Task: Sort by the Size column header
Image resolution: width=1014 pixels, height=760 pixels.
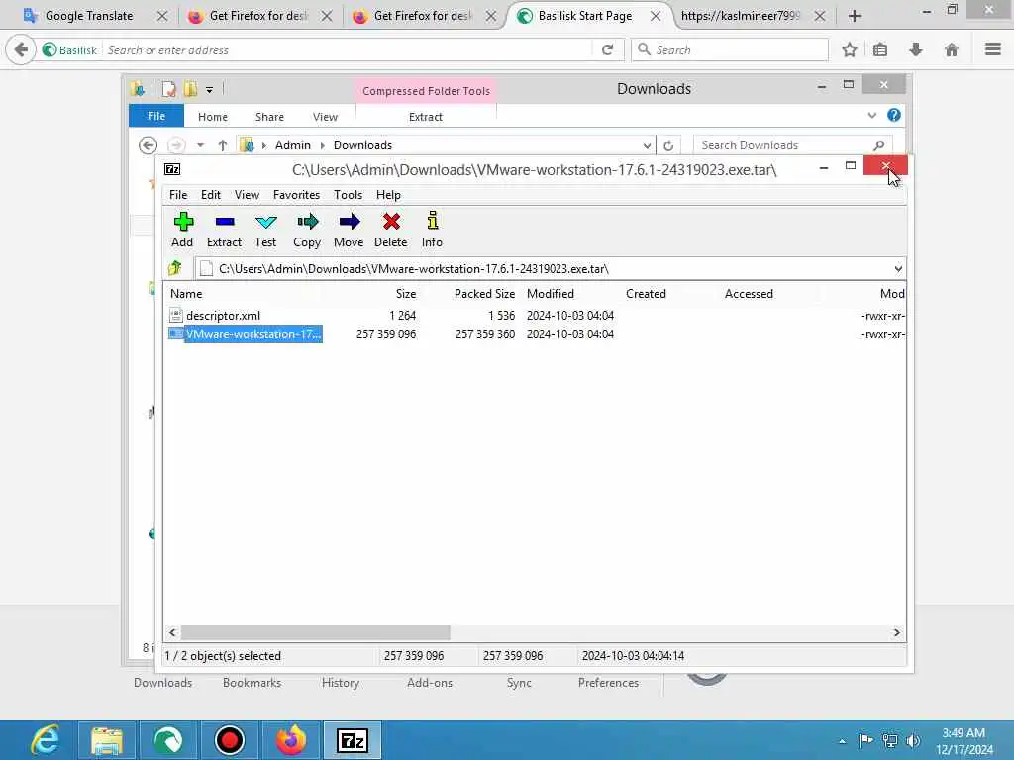Action: 405,293
